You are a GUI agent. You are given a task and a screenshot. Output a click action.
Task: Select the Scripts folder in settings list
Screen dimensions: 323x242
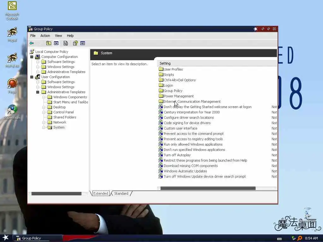pos(166,75)
